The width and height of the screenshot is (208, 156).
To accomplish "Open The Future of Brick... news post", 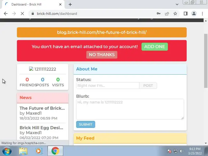I will [42, 108].
